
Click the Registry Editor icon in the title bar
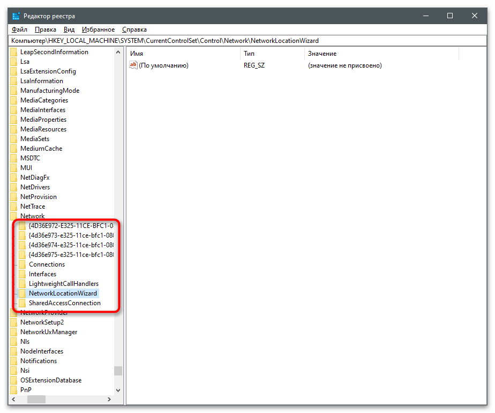click(16, 16)
